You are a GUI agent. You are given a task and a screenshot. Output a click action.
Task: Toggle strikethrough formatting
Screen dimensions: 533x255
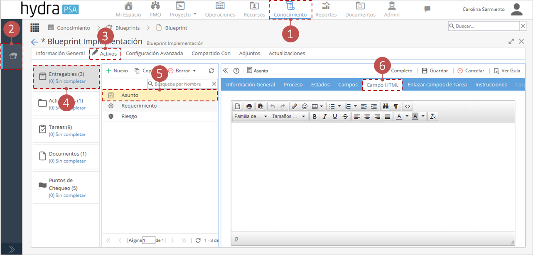pos(345,117)
